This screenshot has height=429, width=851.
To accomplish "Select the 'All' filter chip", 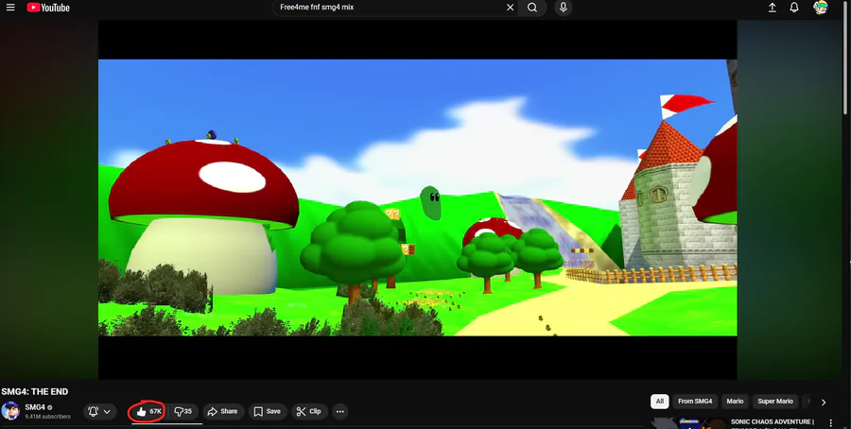I will point(659,402).
